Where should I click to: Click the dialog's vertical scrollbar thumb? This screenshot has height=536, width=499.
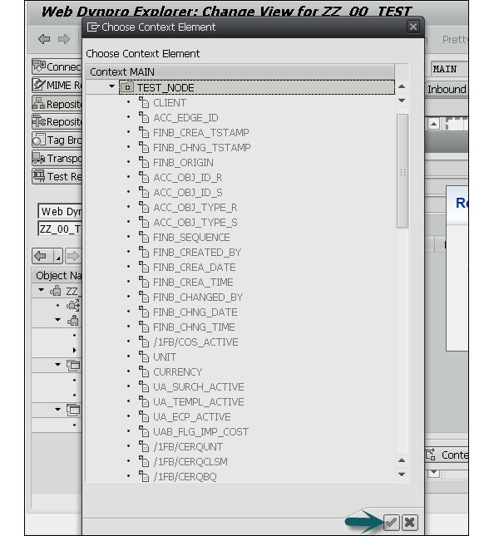(x=403, y=170)
